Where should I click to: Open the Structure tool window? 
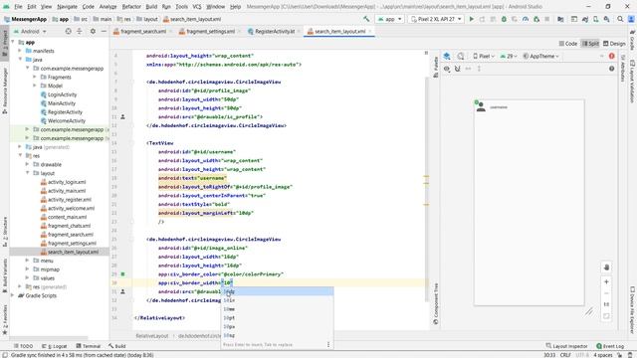[5, 232]
